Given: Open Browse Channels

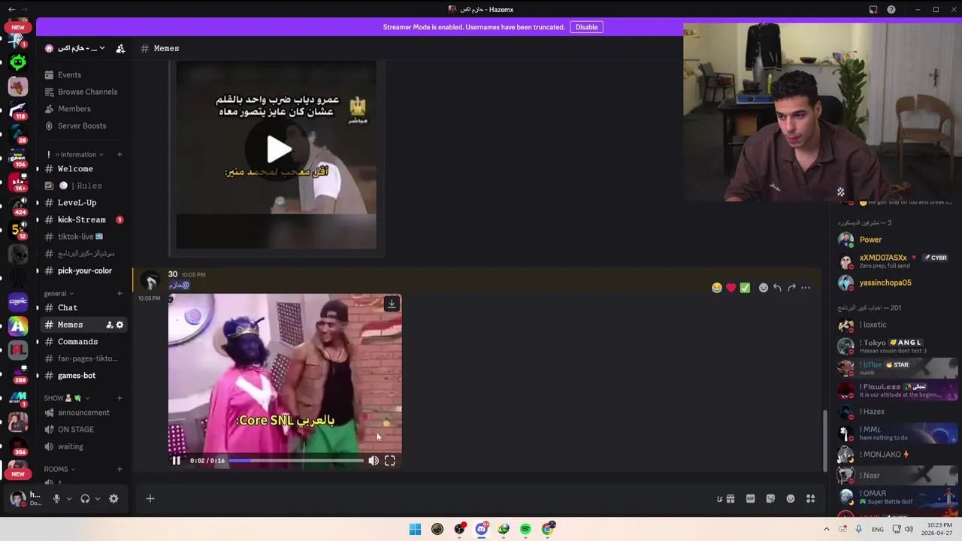Looking at the screenshot, I should (x=83, y=92).
